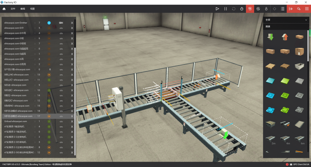Toggle the actuator tags gears icon
Image resolution: width=311 pixels, height=167 pixels.
click(x=299, y=9)
